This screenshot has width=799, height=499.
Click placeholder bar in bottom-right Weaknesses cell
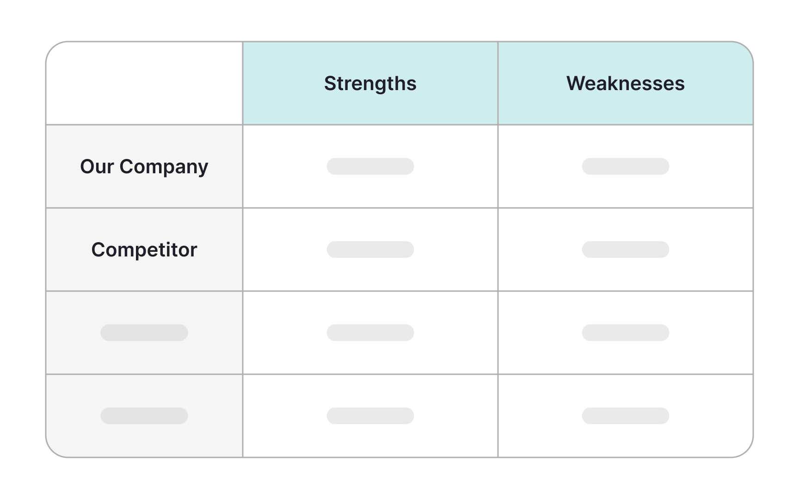tap(625, 416)
